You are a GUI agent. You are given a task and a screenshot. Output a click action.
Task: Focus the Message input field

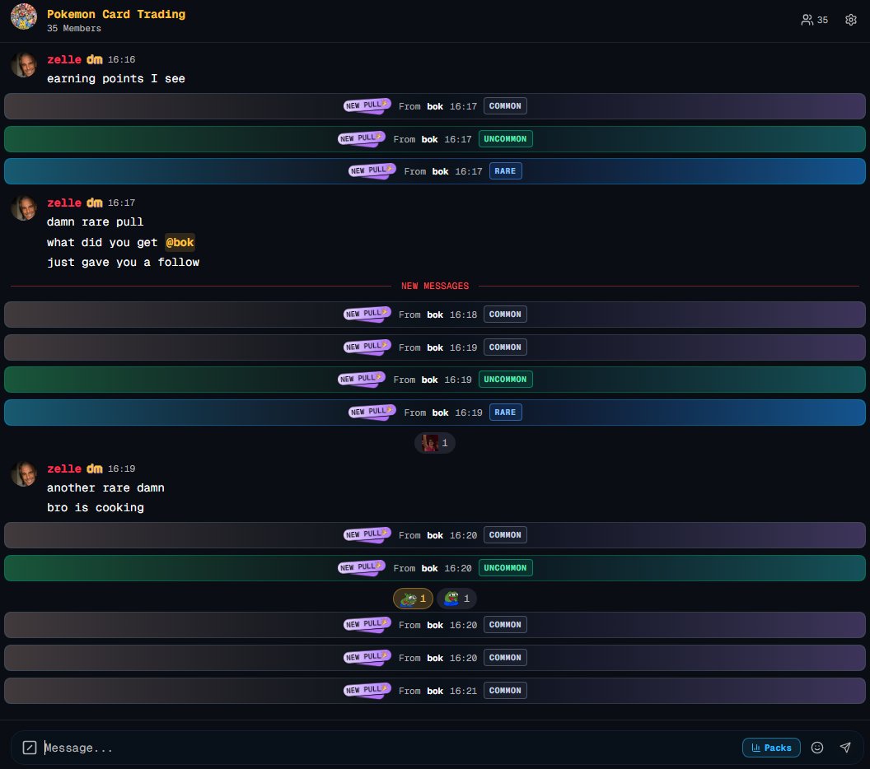coord(388,748)
